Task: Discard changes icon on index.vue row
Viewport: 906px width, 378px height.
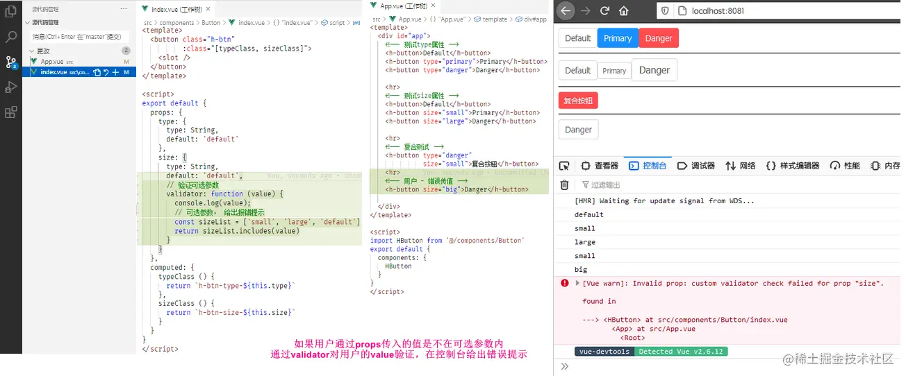Action: pyautogui.click(x=106, y=72)
